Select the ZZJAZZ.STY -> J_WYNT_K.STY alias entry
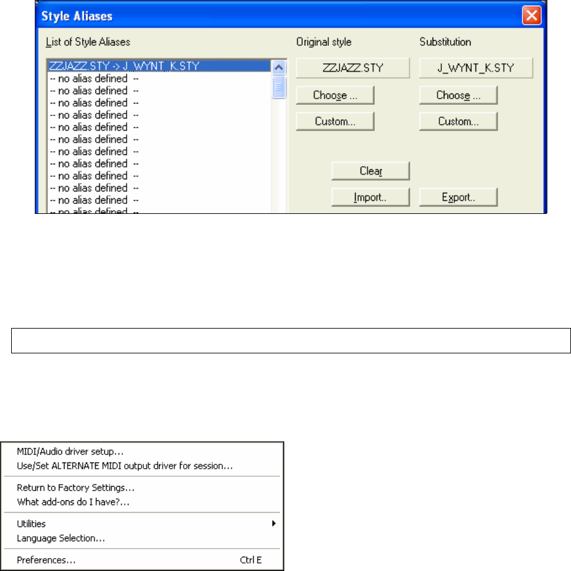The image size is (571, 571). (x=160, y=66)
